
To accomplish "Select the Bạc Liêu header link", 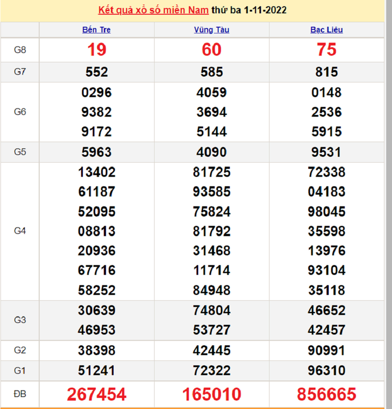I will tap(327, 30).
